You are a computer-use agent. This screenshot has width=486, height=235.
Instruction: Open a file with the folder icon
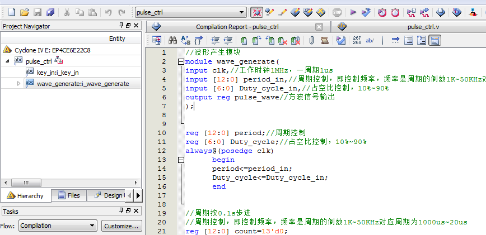tap(25, 12)
